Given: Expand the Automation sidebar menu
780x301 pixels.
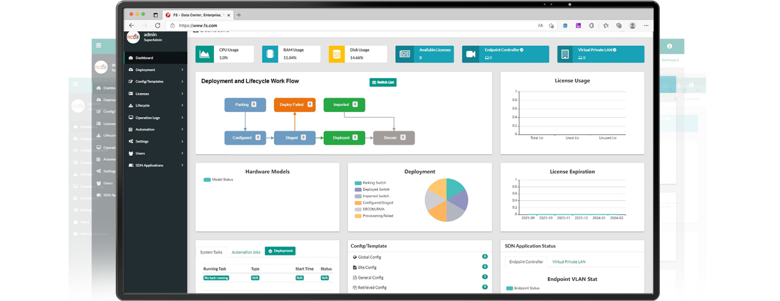Looking at the screenshot, I should click(x=155, y=130).
